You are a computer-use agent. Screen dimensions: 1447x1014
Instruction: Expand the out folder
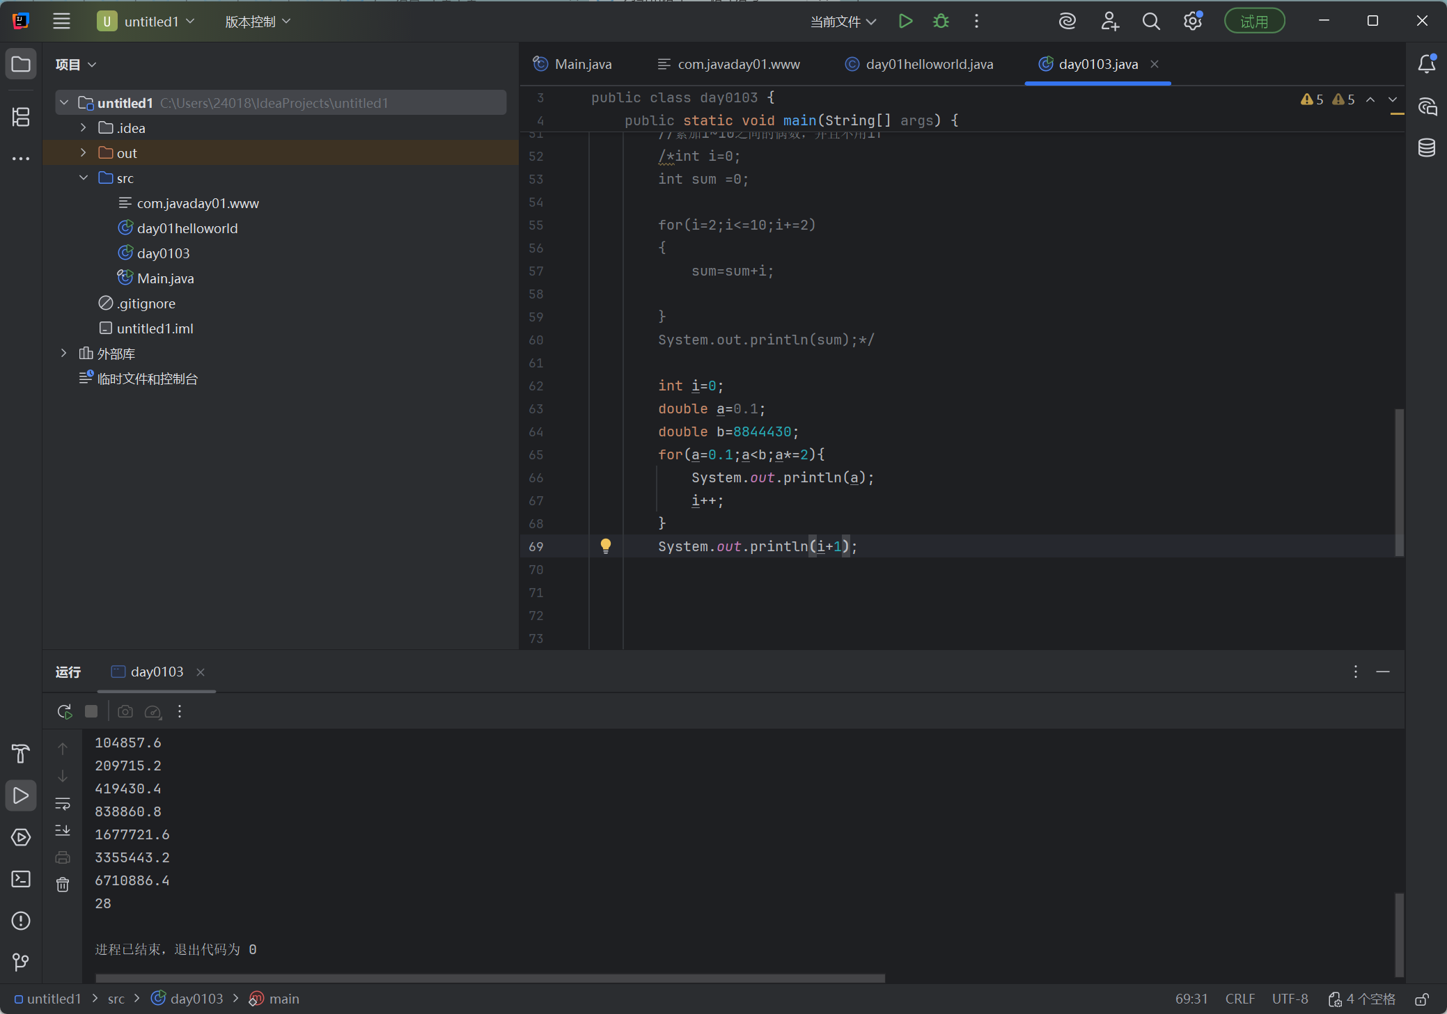click(84, 153)
